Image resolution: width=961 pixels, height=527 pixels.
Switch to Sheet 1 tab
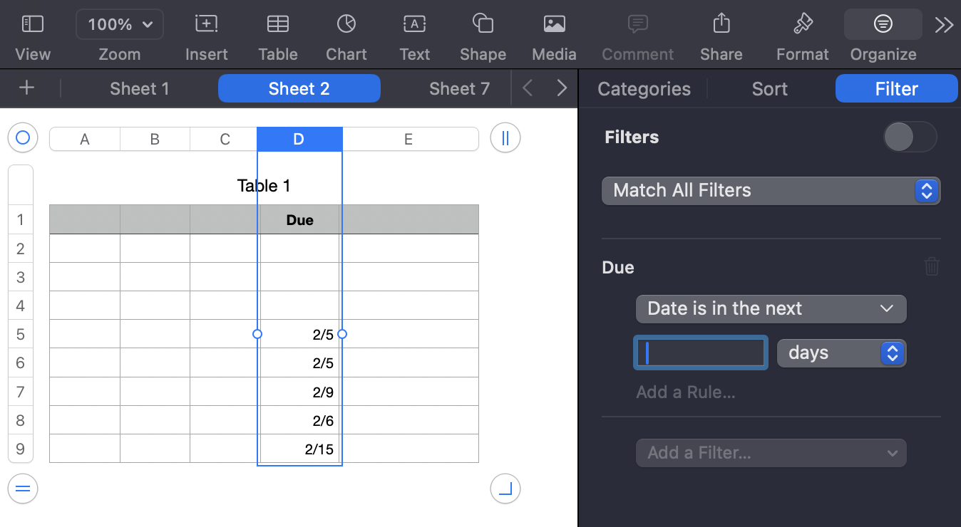click(140, 89)
